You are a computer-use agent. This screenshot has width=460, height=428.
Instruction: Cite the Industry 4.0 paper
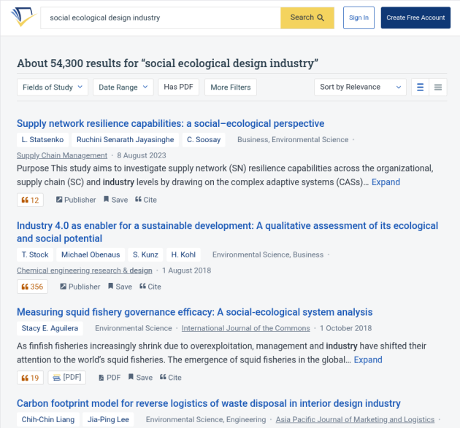pyautogui.click(x=150, y=287)
